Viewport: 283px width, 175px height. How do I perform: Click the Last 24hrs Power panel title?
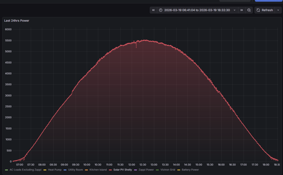17,21
